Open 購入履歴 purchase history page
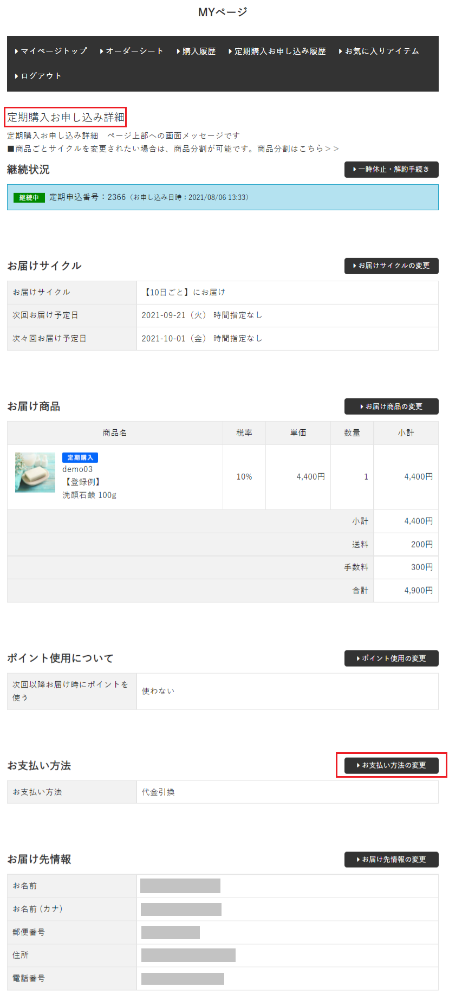Image resolution: width=449 pixels, height=1001 pixels. [198, 51]
